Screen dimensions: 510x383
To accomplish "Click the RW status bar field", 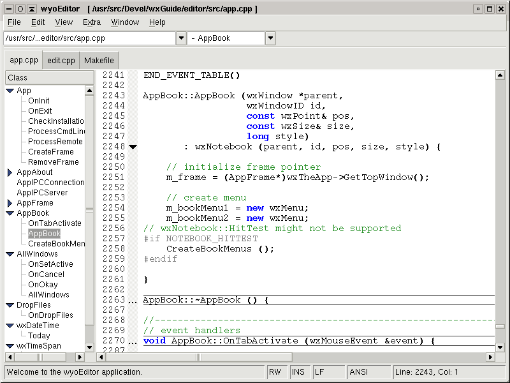I will click(x=277, y=372).
